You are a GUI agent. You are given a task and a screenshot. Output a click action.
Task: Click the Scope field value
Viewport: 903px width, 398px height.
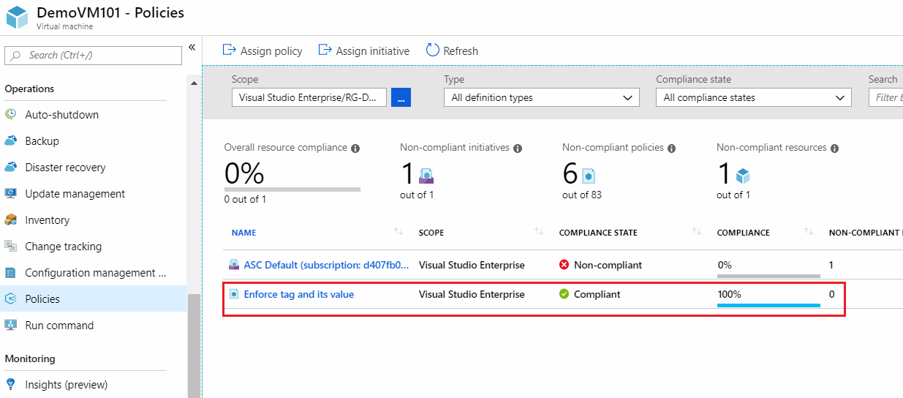coord(309,97)
